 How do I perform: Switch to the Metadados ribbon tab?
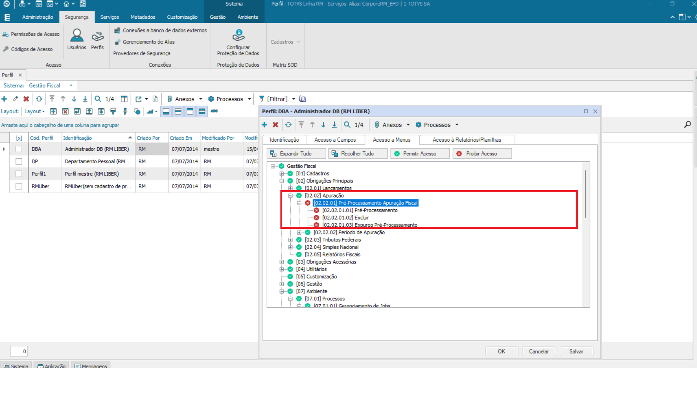pos(143,17)
